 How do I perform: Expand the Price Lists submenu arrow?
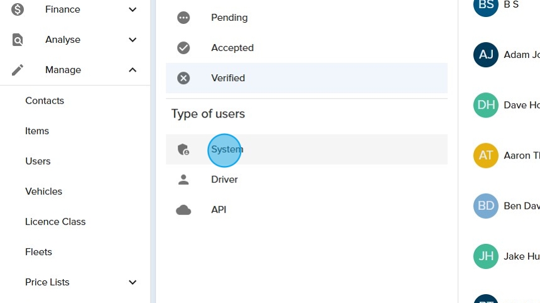pos(132,282)
